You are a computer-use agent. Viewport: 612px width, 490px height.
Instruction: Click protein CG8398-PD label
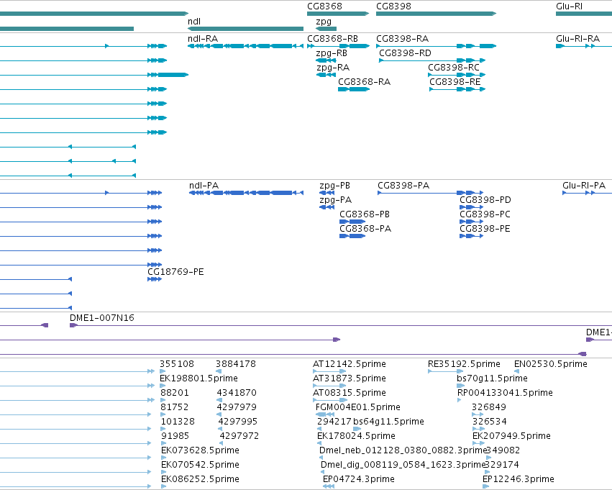tap(485, 200)
